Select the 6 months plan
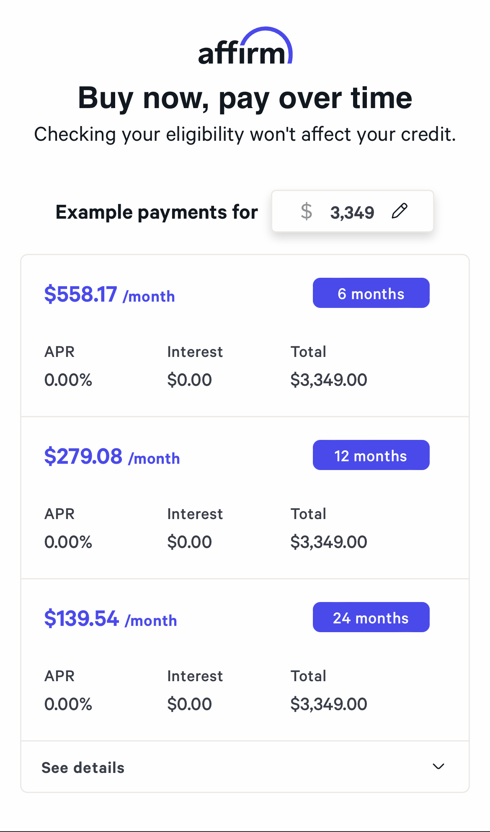The height and width of the screenshot is (832, 490). coord(371,293)
